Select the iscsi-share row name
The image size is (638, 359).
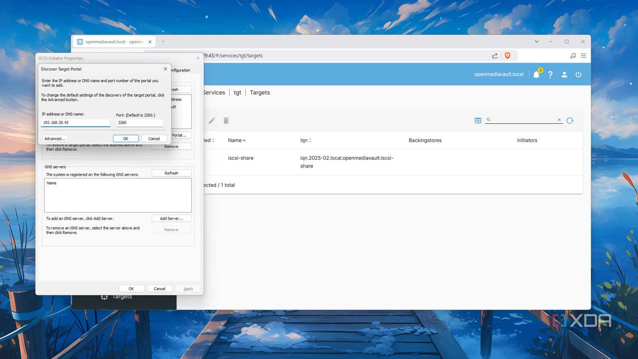pyautogui.click(x=241, y=158)
